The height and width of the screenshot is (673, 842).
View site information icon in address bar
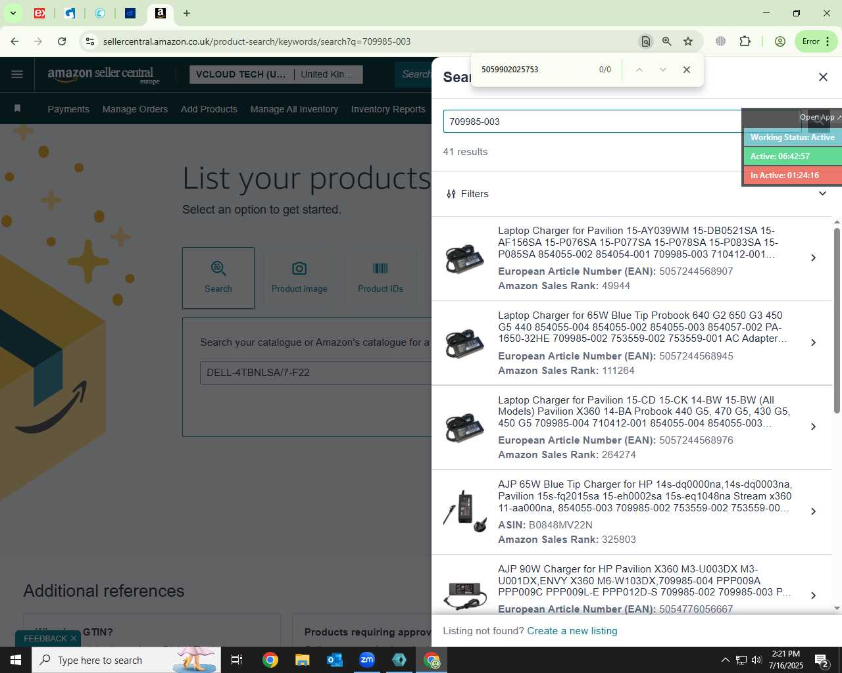click(x=90, y=41)
